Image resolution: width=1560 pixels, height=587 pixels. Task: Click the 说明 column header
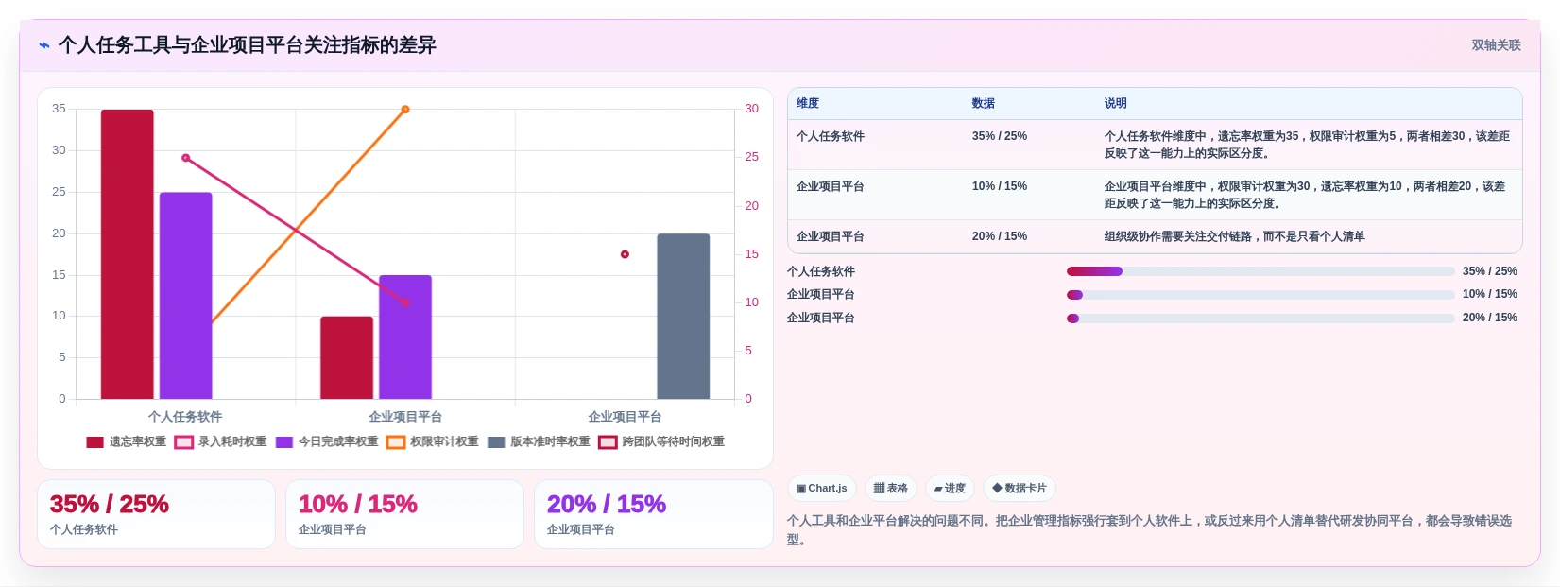[x=1116, y=103]
